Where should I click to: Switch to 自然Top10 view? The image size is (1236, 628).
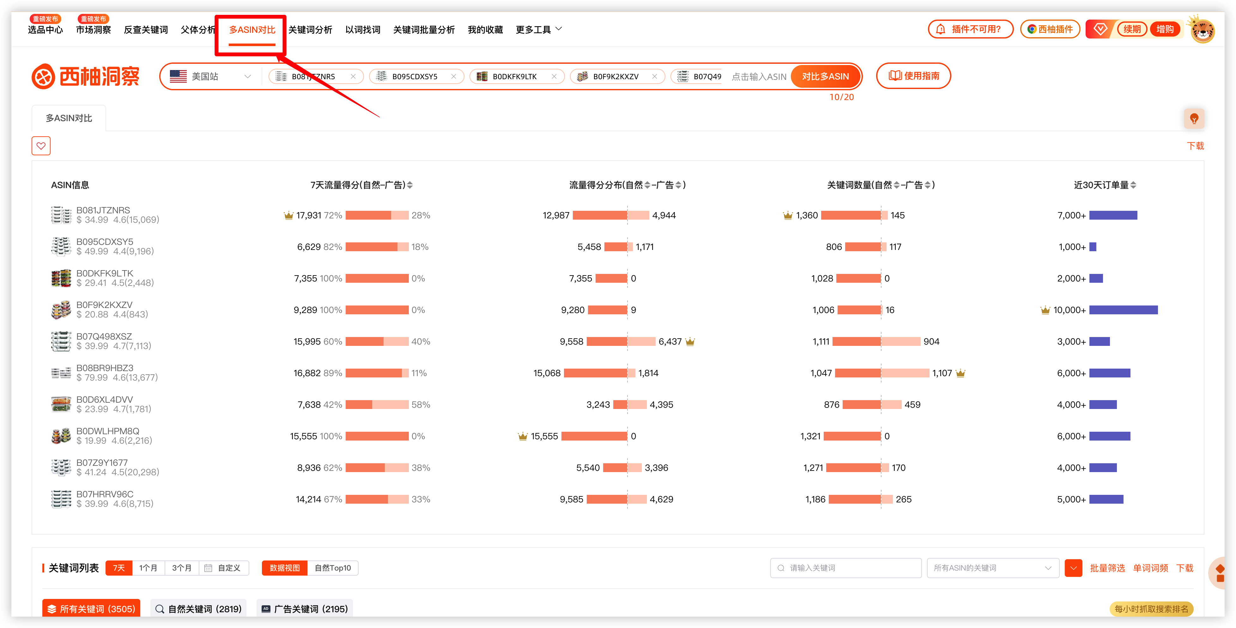(332, 568)
